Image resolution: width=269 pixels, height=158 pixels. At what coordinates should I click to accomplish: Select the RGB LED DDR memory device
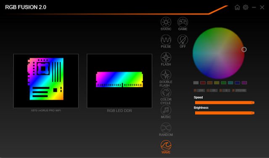[119, 81]
